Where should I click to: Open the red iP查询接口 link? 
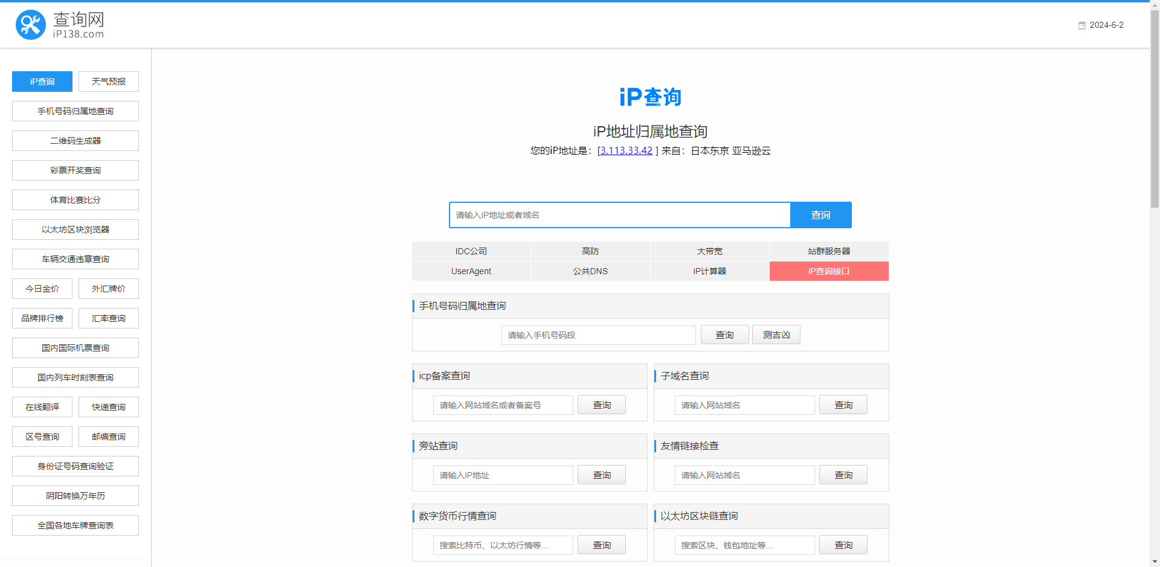coord(828,271)
